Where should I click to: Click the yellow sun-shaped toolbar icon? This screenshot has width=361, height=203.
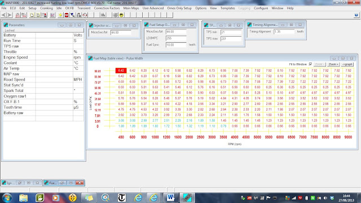point(60,15)
